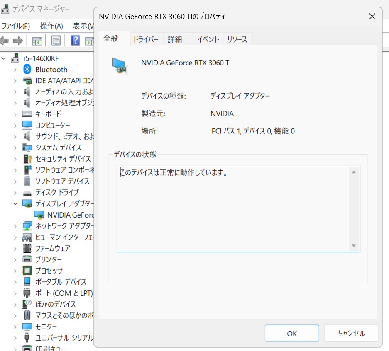This screenshot has height=351, width=389.
Task: Expand the プロセッサ node chevron
Action: 15,271
